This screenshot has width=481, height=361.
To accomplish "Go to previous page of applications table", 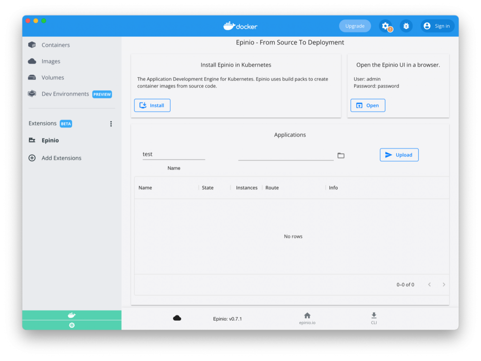I will (429, 284).
